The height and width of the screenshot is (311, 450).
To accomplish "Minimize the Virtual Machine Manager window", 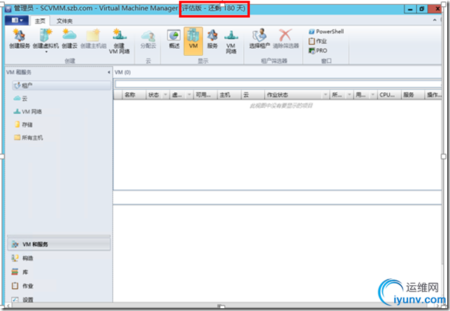I will pos(410,9).
